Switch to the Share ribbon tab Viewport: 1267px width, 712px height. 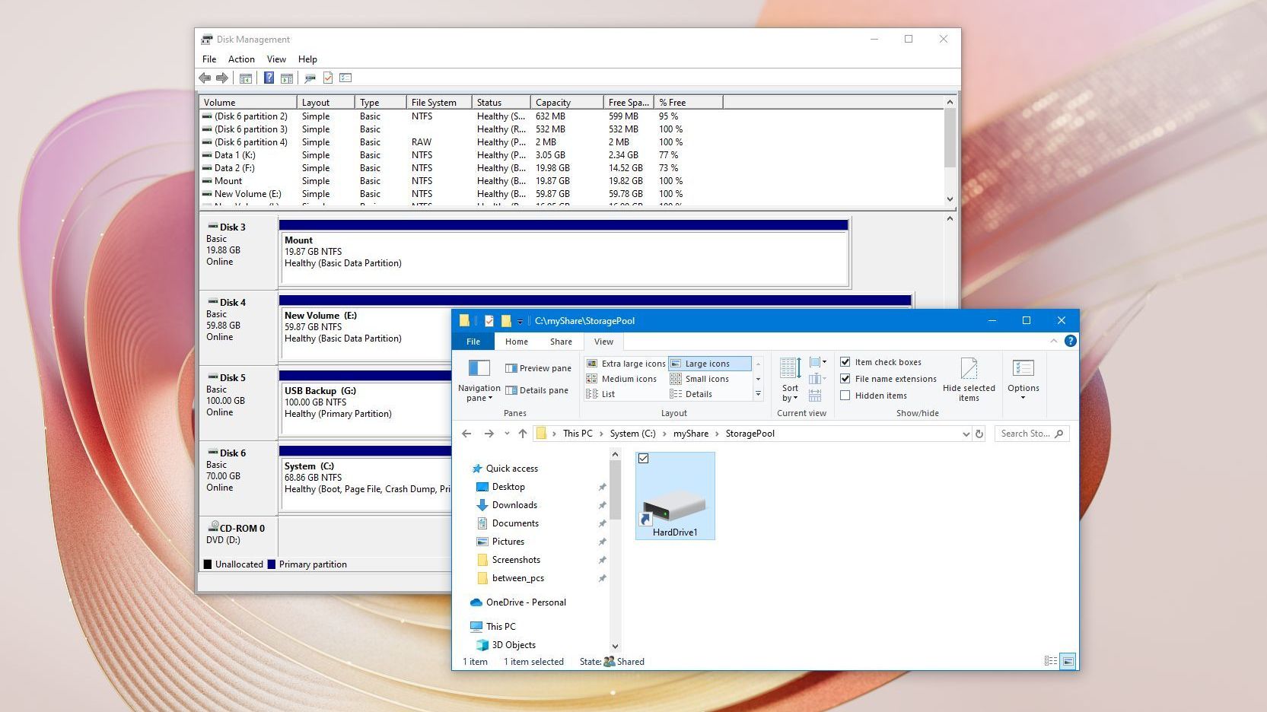click(x=561, y=342)
